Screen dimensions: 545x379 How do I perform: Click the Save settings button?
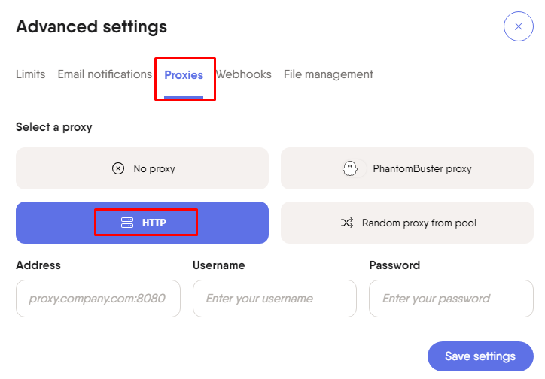(480, 356)
